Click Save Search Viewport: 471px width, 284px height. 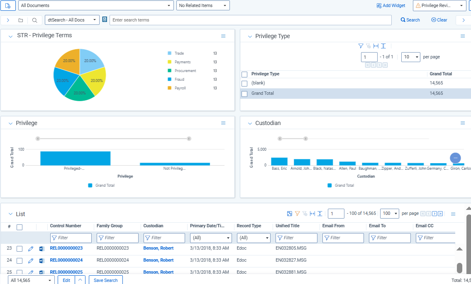[106, 280]
